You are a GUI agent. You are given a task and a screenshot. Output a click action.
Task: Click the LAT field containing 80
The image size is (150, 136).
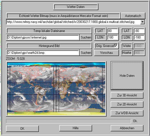[x=113, y=31]
